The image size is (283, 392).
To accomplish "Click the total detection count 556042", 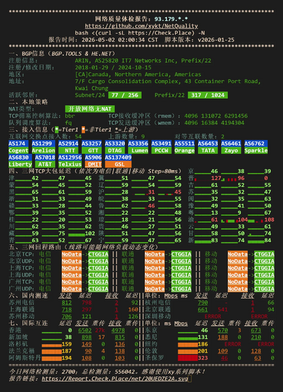I will 125,372.
